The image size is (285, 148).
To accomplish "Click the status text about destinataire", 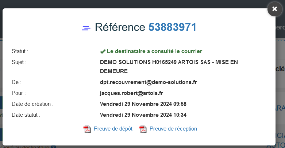I will point(154,51).
